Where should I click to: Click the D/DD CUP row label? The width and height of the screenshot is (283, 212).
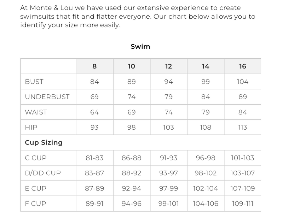click(43, 173)
